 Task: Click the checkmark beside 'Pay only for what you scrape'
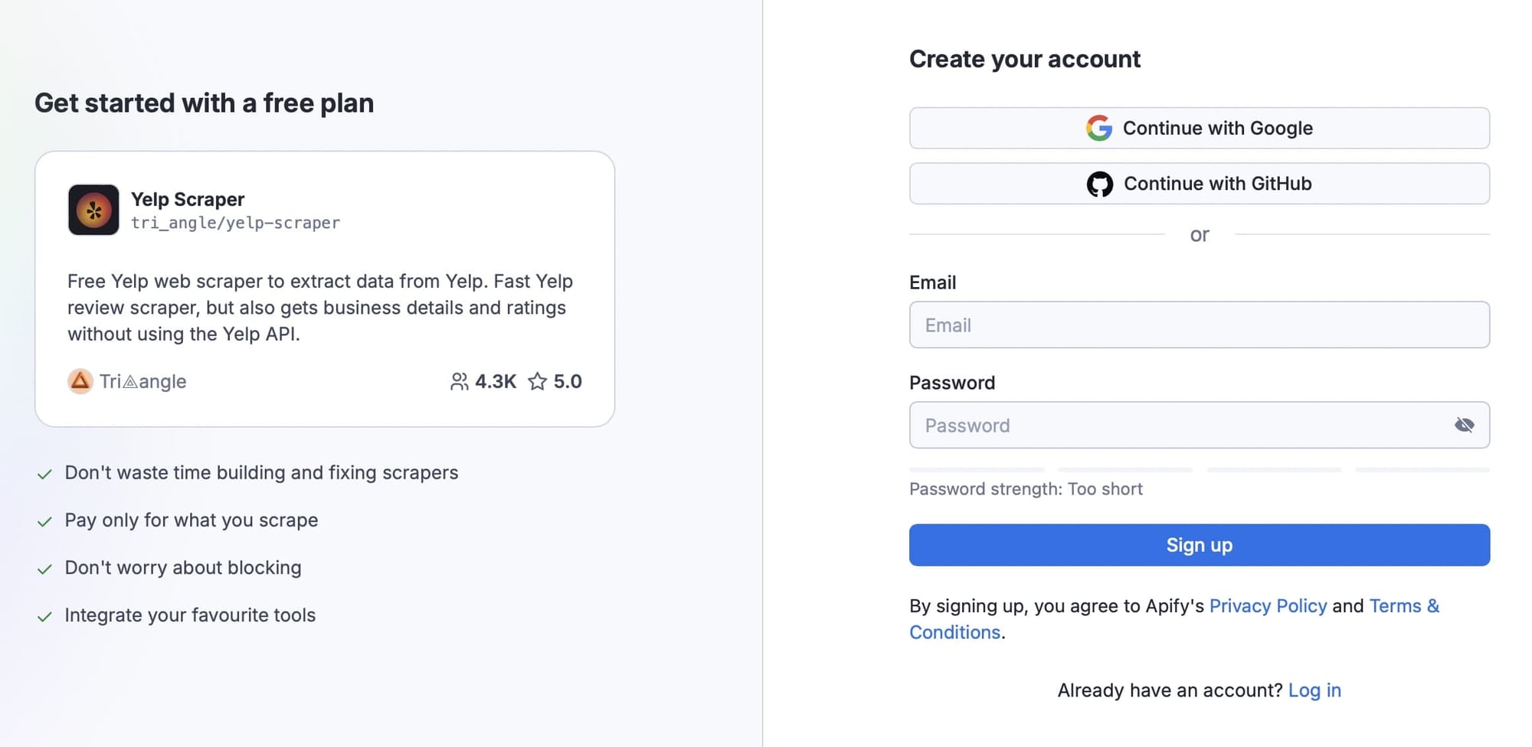tap(44, 520)
